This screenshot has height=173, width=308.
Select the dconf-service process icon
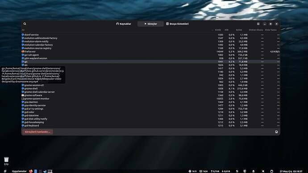point(23,35)
